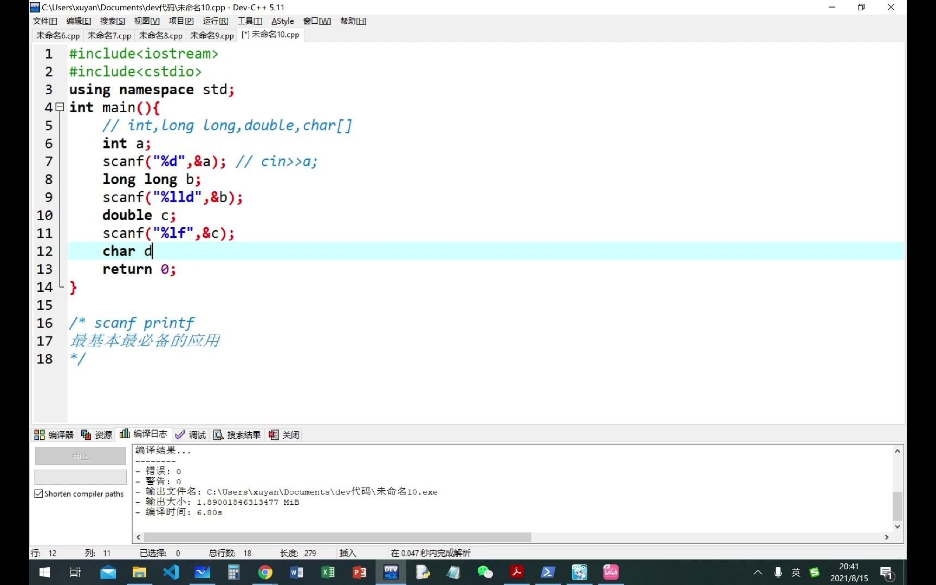Open the notification center icon
This screenshot has height=585, width=936.
[x=887, y=573]
